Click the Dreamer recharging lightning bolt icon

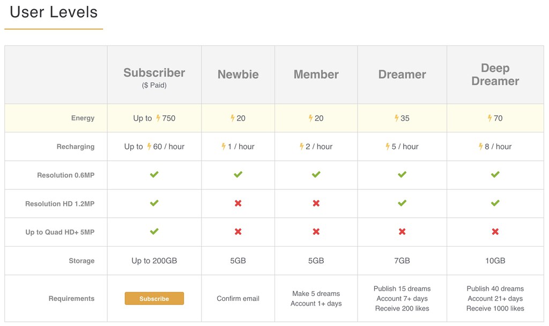[x=388, y=146]
